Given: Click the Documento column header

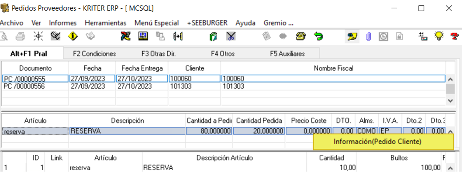Looking at the screenshot, I should coord(35,68).
